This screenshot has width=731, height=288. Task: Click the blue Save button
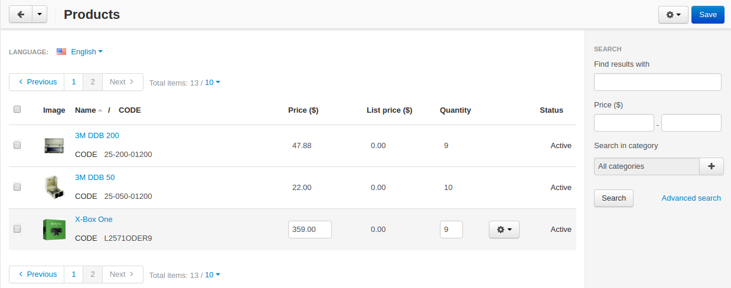point(708,15)
